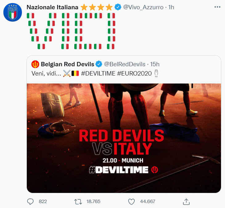The width and height of the screenshot is (225, 208).
Task: Click the reply speech bubble icon
Action: 30,201
